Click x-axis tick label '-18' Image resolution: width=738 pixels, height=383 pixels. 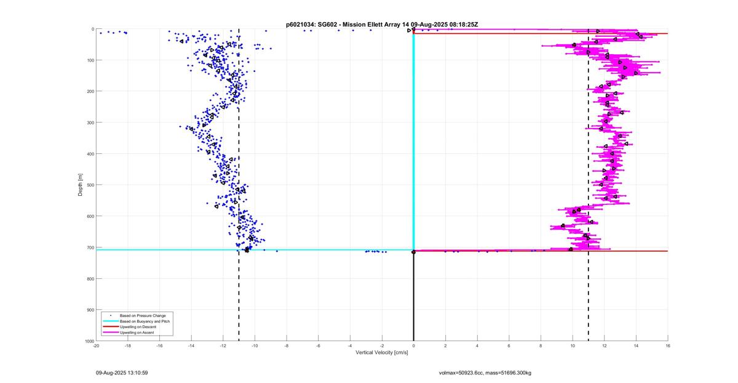click(x=127, y=346)
